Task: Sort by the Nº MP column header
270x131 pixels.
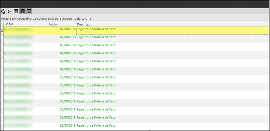Action: point(26,25)
